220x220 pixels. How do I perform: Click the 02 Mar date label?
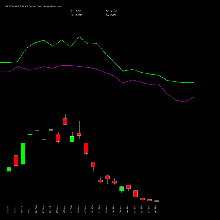pyautogui.click(x=92, y=209)
